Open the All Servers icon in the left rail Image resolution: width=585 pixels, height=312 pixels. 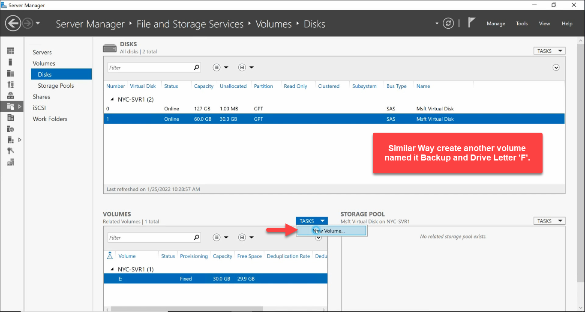[x=11, y=73]
